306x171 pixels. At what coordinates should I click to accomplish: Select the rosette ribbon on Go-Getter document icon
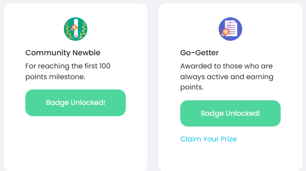[225, 32]
